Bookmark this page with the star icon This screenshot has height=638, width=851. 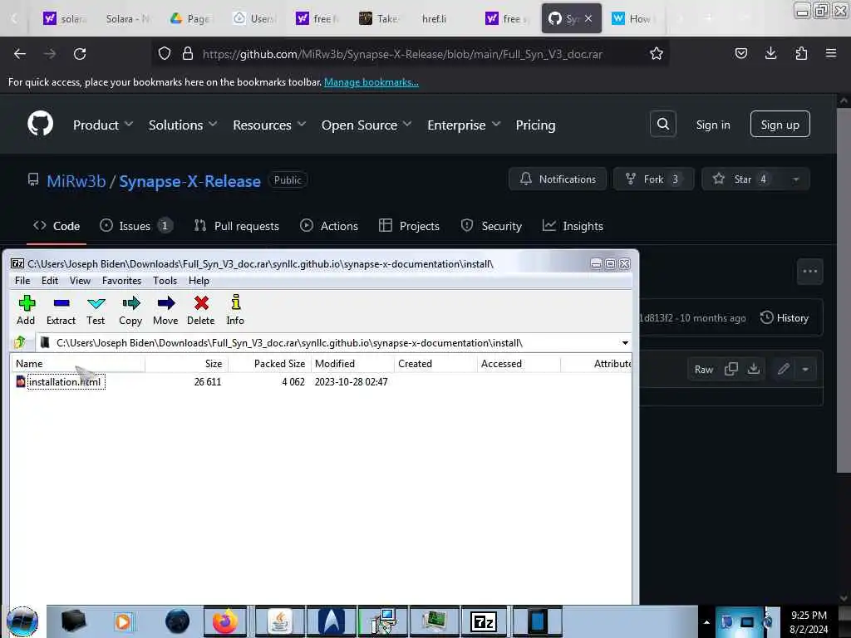point(657,54)
